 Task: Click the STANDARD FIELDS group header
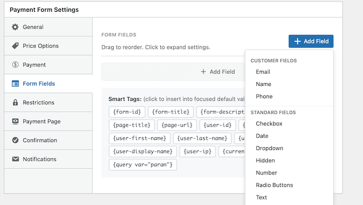273,113
